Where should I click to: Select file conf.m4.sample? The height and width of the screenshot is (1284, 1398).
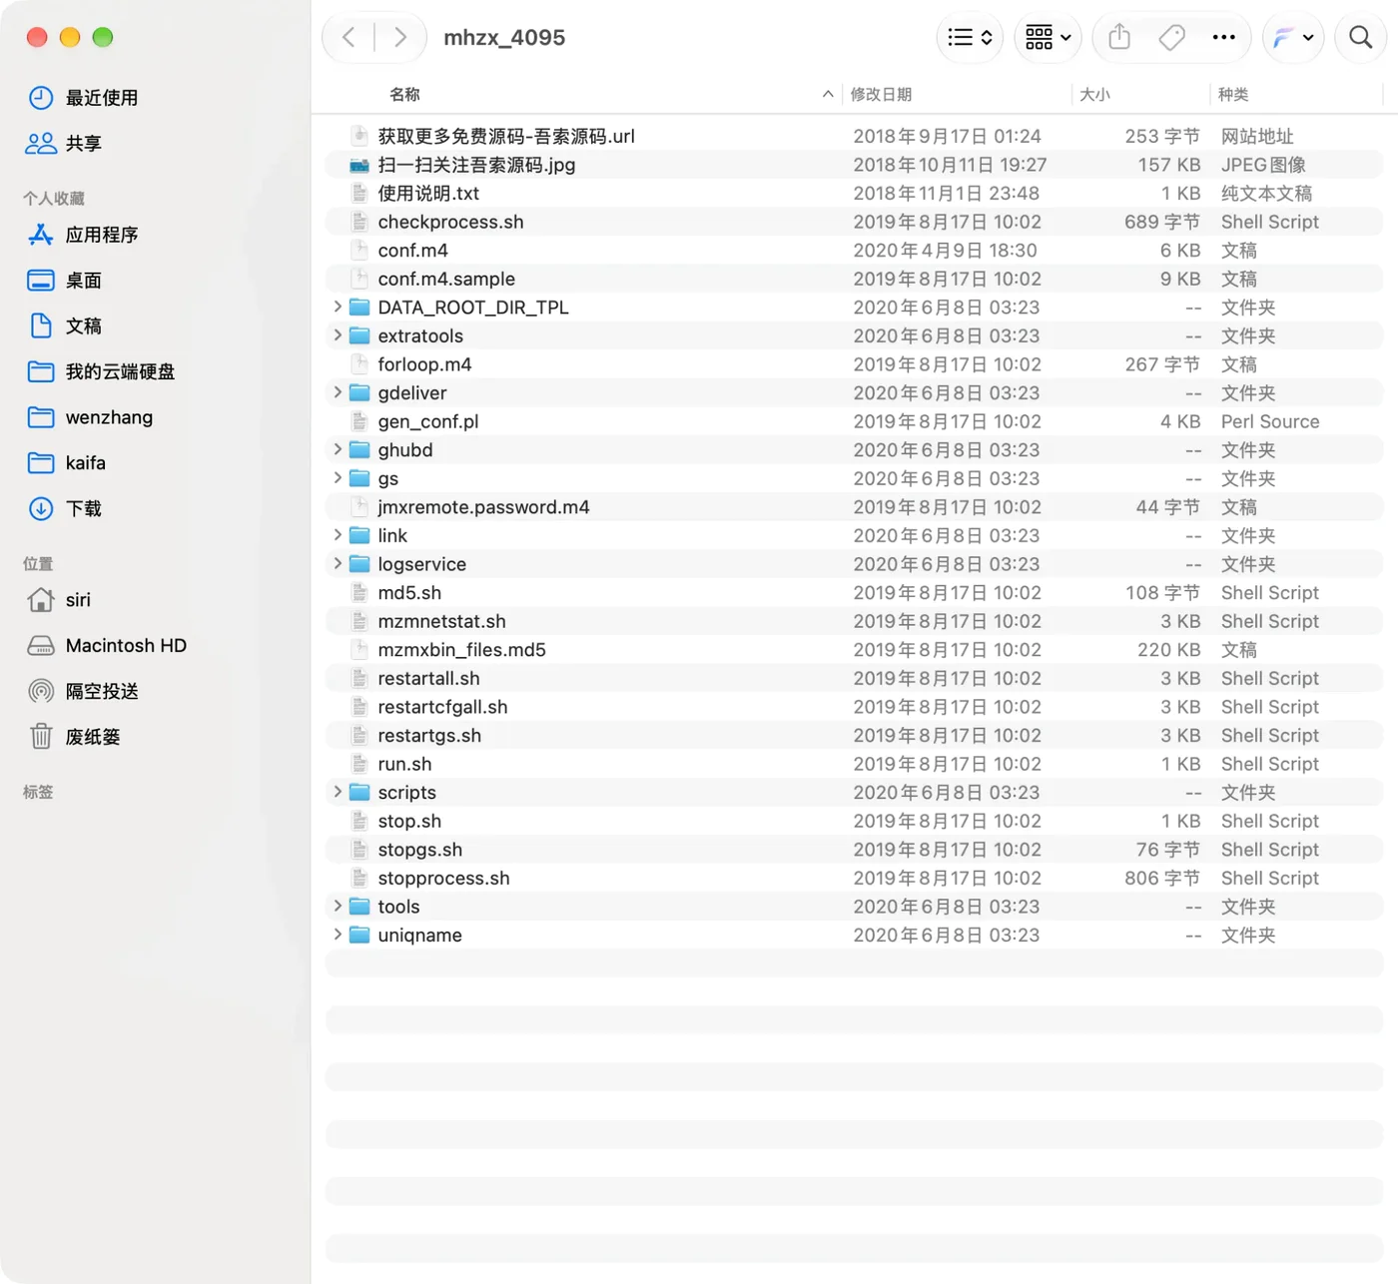click(x=854, y=279)
